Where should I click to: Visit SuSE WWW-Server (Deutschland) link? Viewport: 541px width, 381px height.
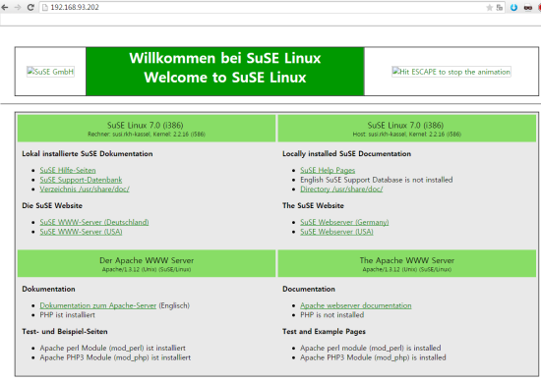coord(94,222)
